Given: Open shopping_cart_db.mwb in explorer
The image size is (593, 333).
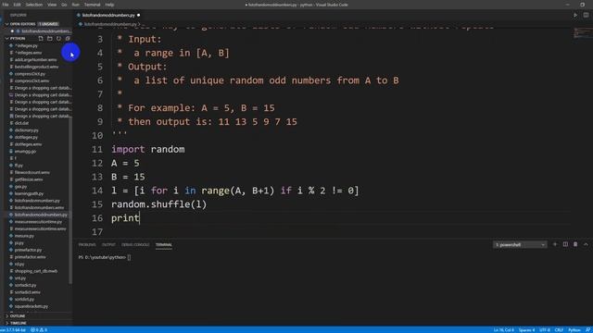Looking at the screenshot, I should [x=36, y=271].
